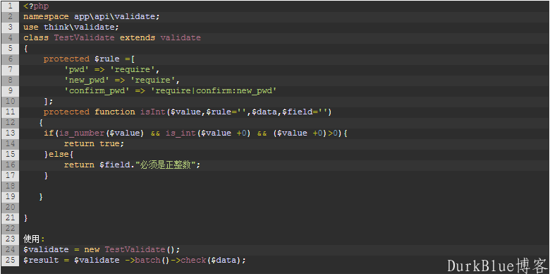Image resolution: width=550 pixels, height=274 pixels.
Task: Click 'return $field.' on line 16
Action: [x=99, y=165]
